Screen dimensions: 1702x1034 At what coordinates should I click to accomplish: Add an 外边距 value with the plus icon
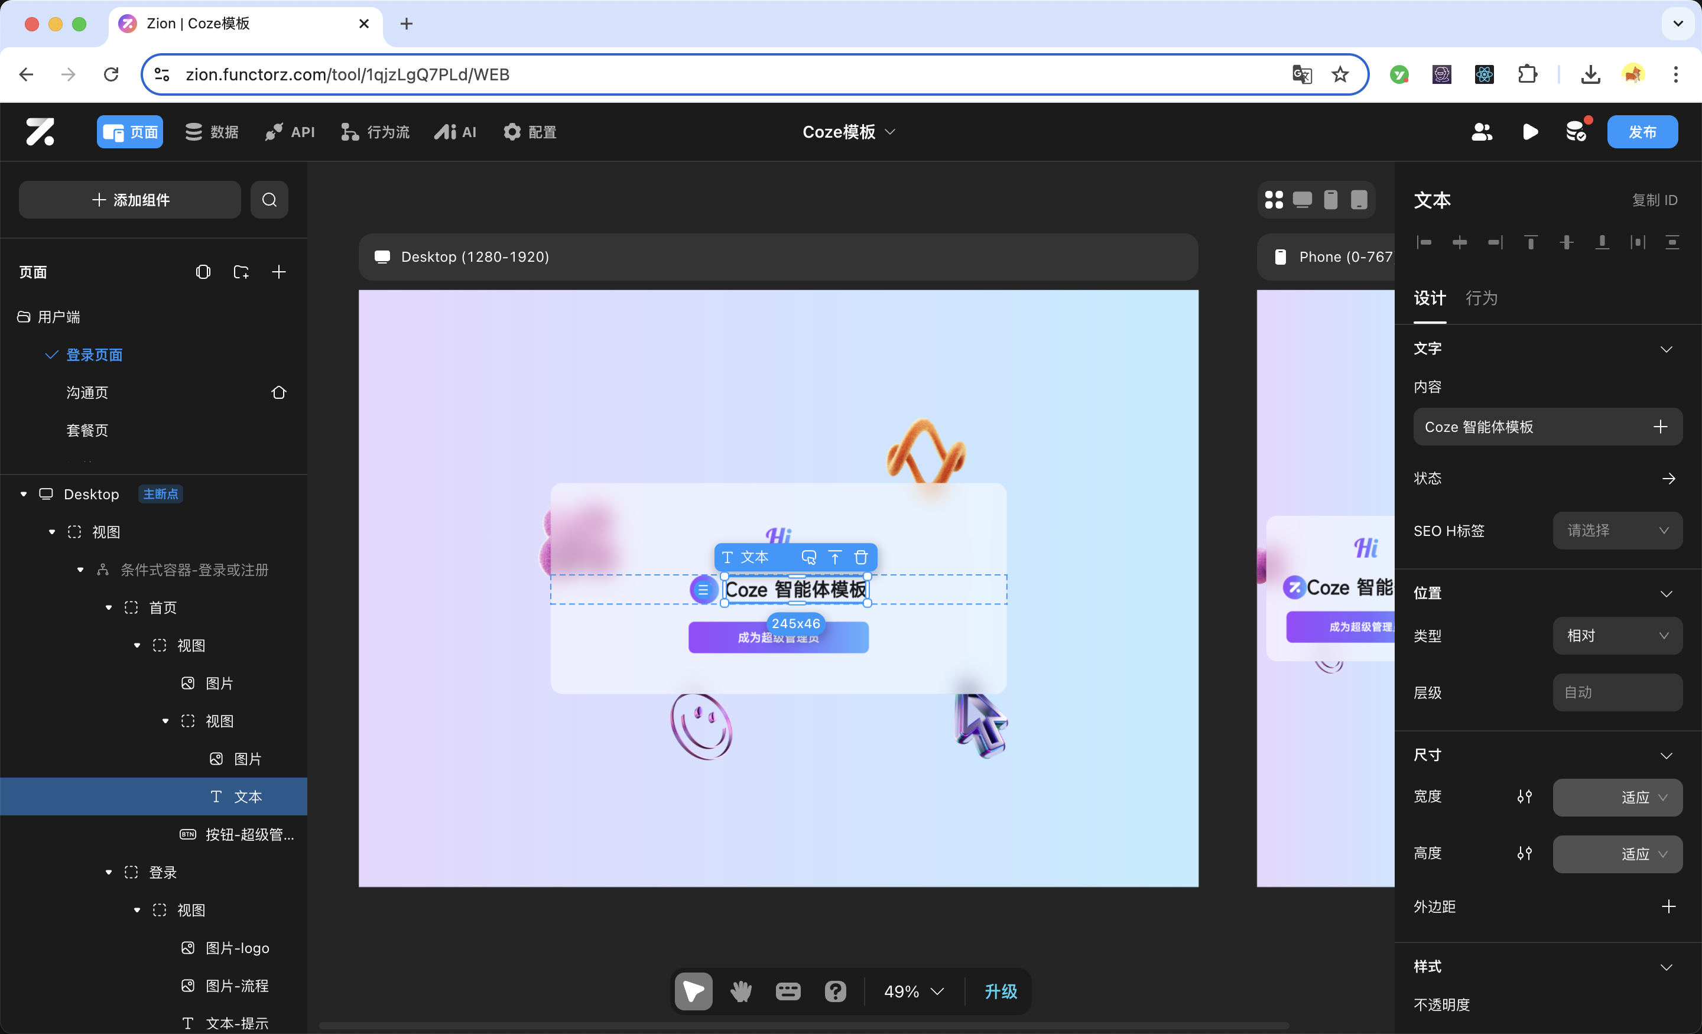click(x=1669, y=906)
